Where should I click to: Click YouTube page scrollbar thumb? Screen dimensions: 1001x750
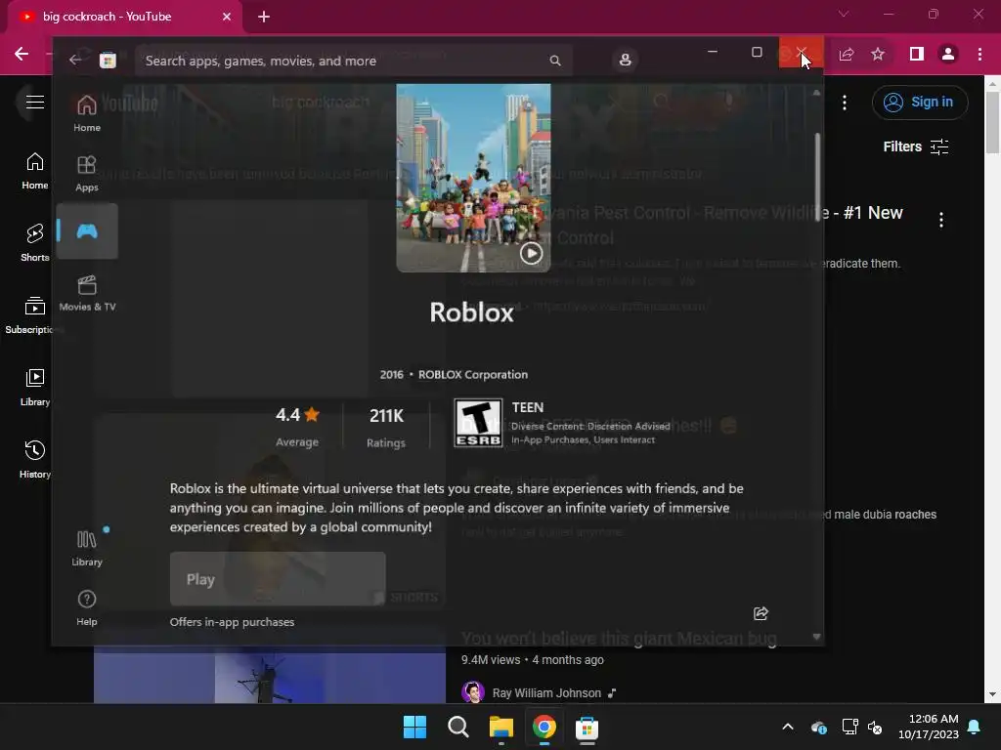[x=993, y=122]
